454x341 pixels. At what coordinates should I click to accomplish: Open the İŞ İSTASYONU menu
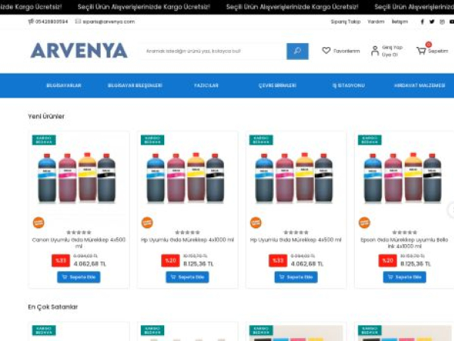(349, 86)
